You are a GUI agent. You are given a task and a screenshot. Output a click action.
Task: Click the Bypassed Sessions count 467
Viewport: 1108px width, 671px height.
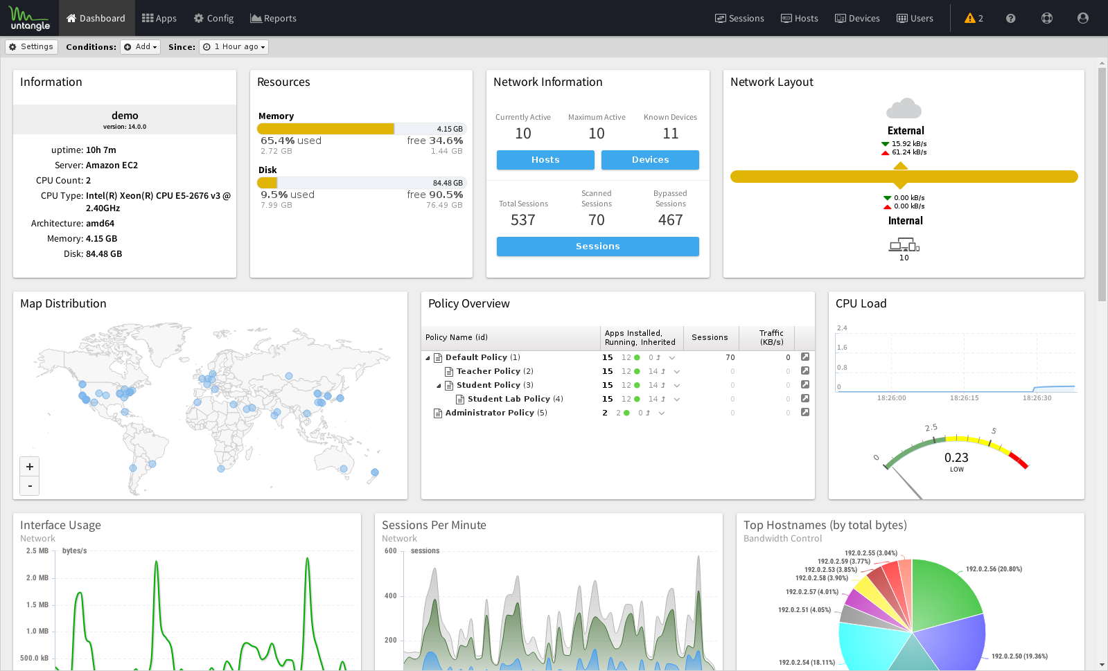[x=671, y=220]
